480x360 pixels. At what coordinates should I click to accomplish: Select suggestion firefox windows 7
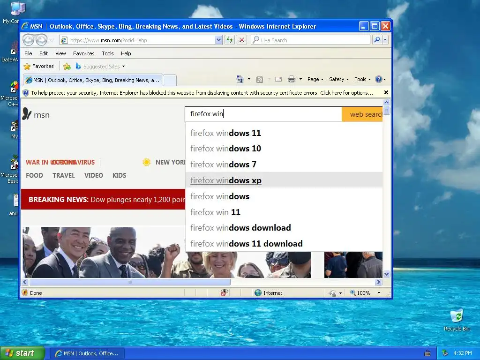click(284, 165)
